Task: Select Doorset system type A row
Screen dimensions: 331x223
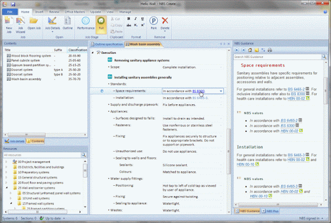Action: click(x=46, y=70)
